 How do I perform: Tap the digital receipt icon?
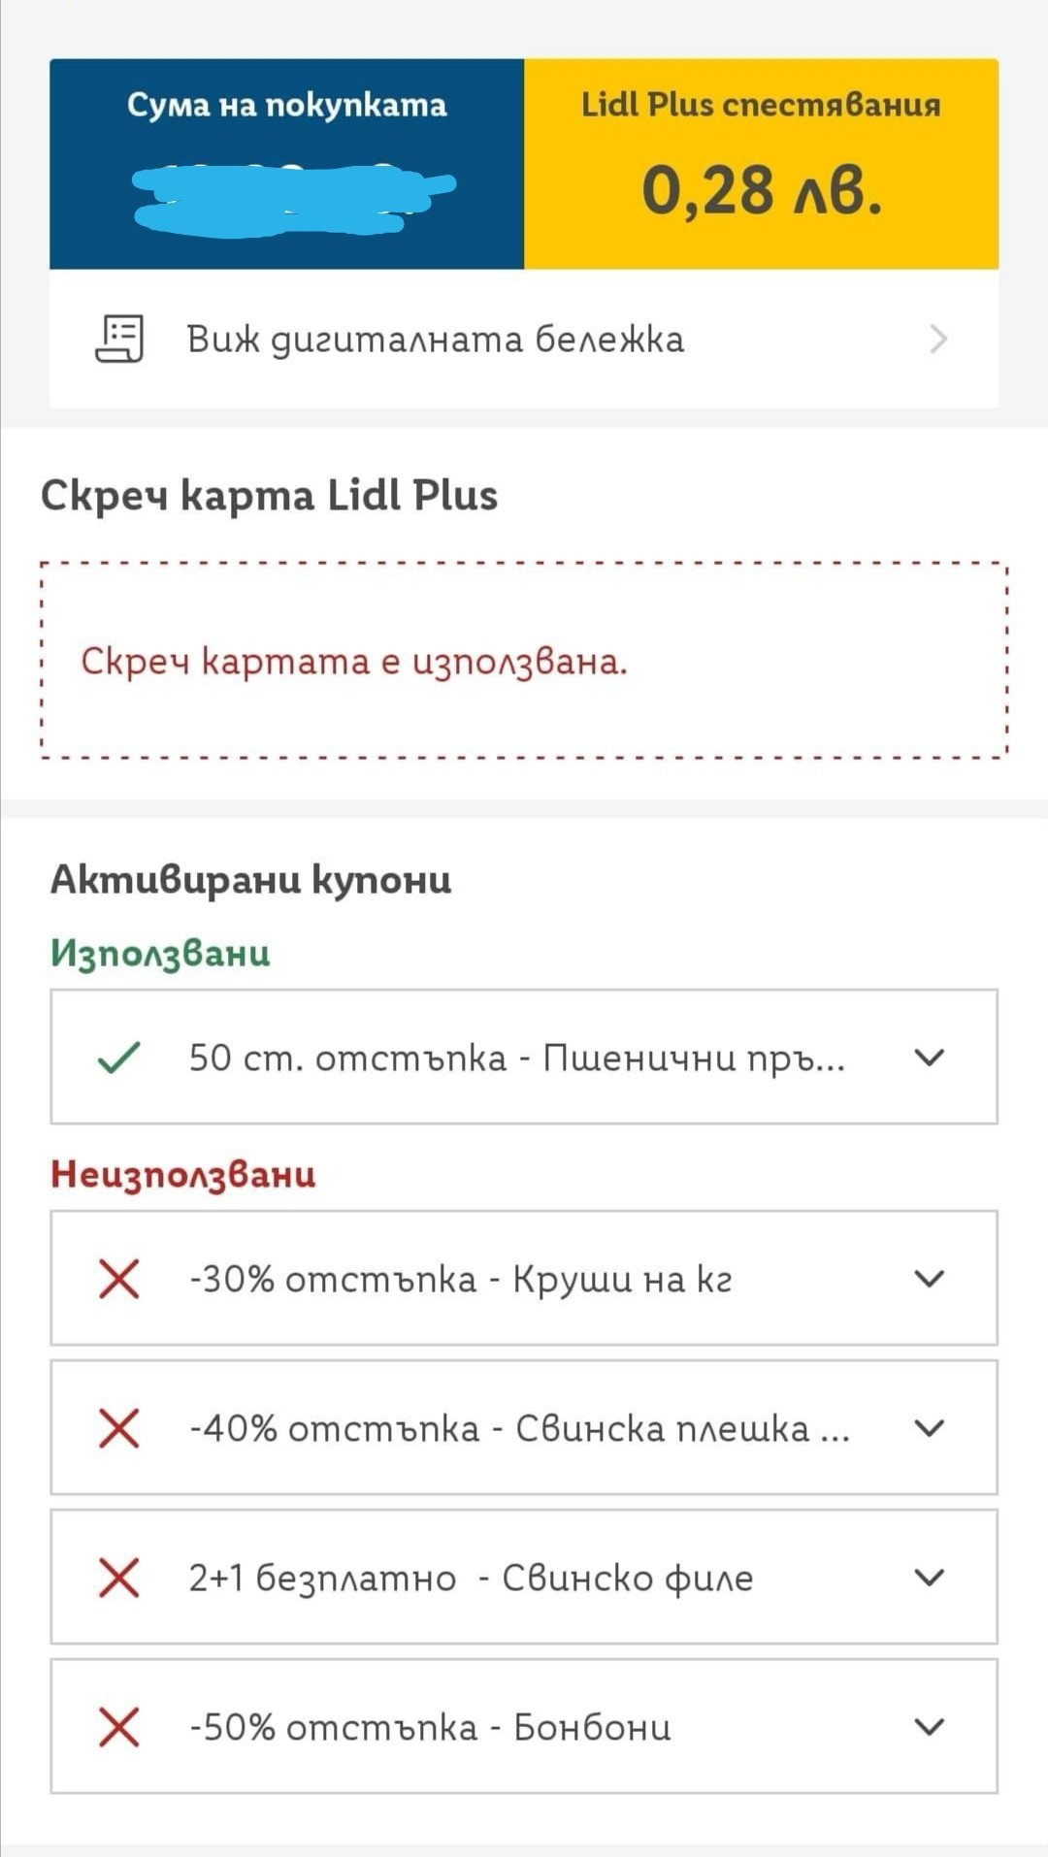click(x=118, y=339)
